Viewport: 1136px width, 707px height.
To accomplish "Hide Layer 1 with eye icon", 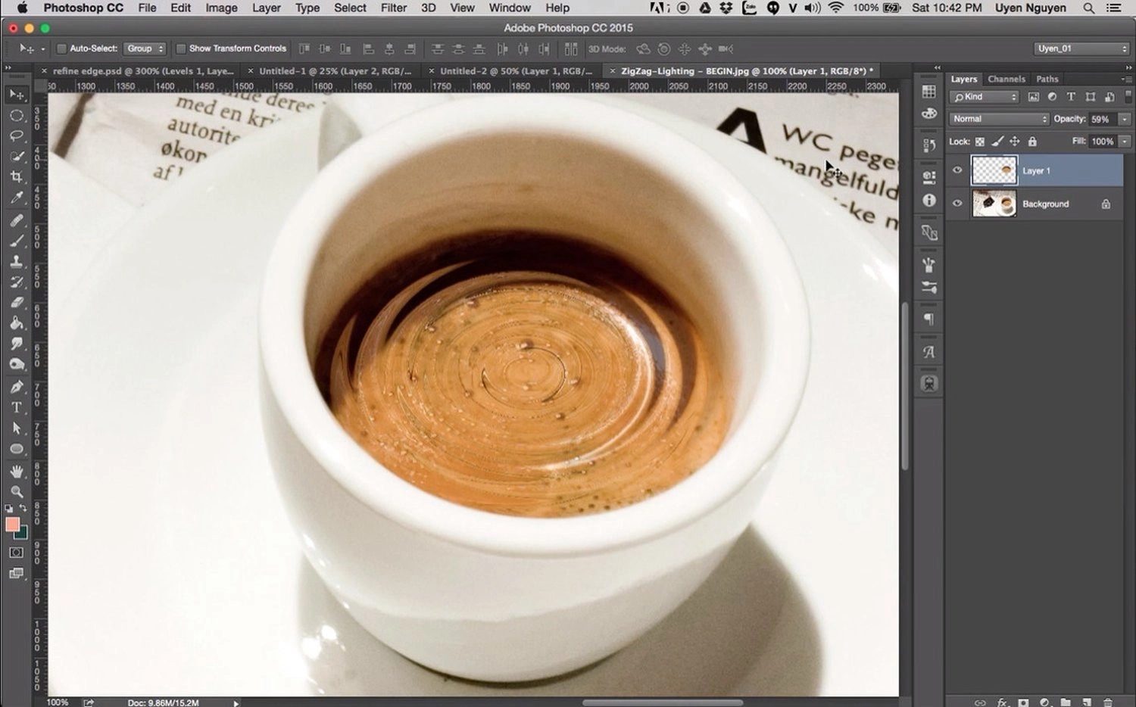I will [x=957, y=170].
